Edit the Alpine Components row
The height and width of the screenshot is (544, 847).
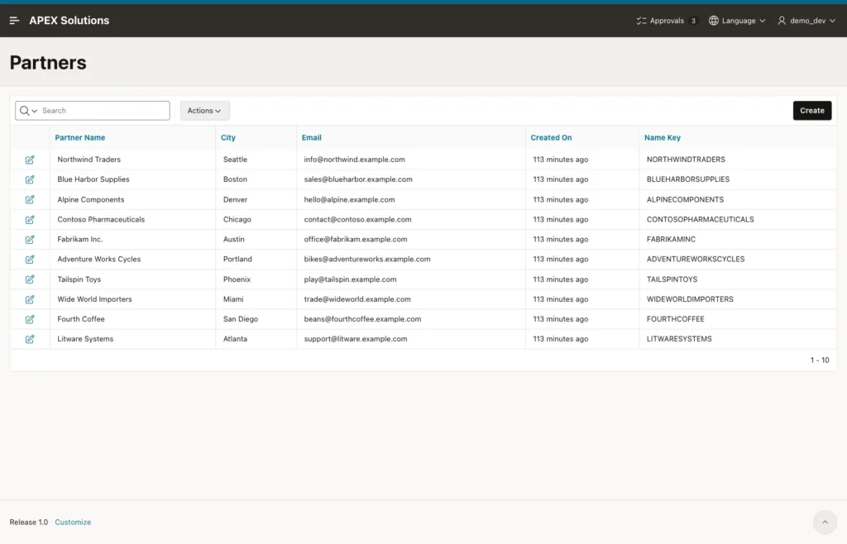[x=30, y=200]
